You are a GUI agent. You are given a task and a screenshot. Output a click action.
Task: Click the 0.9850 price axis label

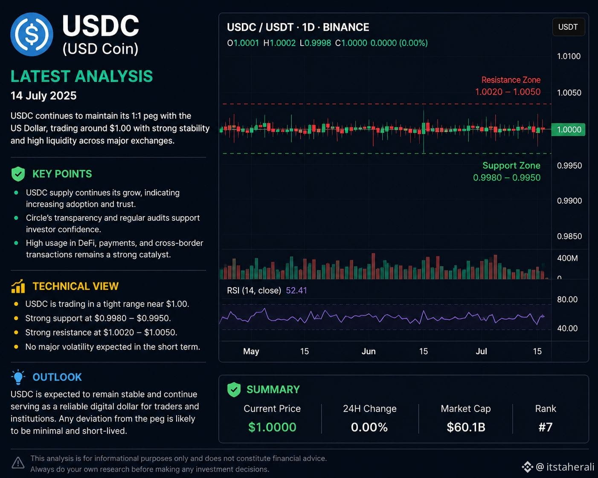(569, 236)
